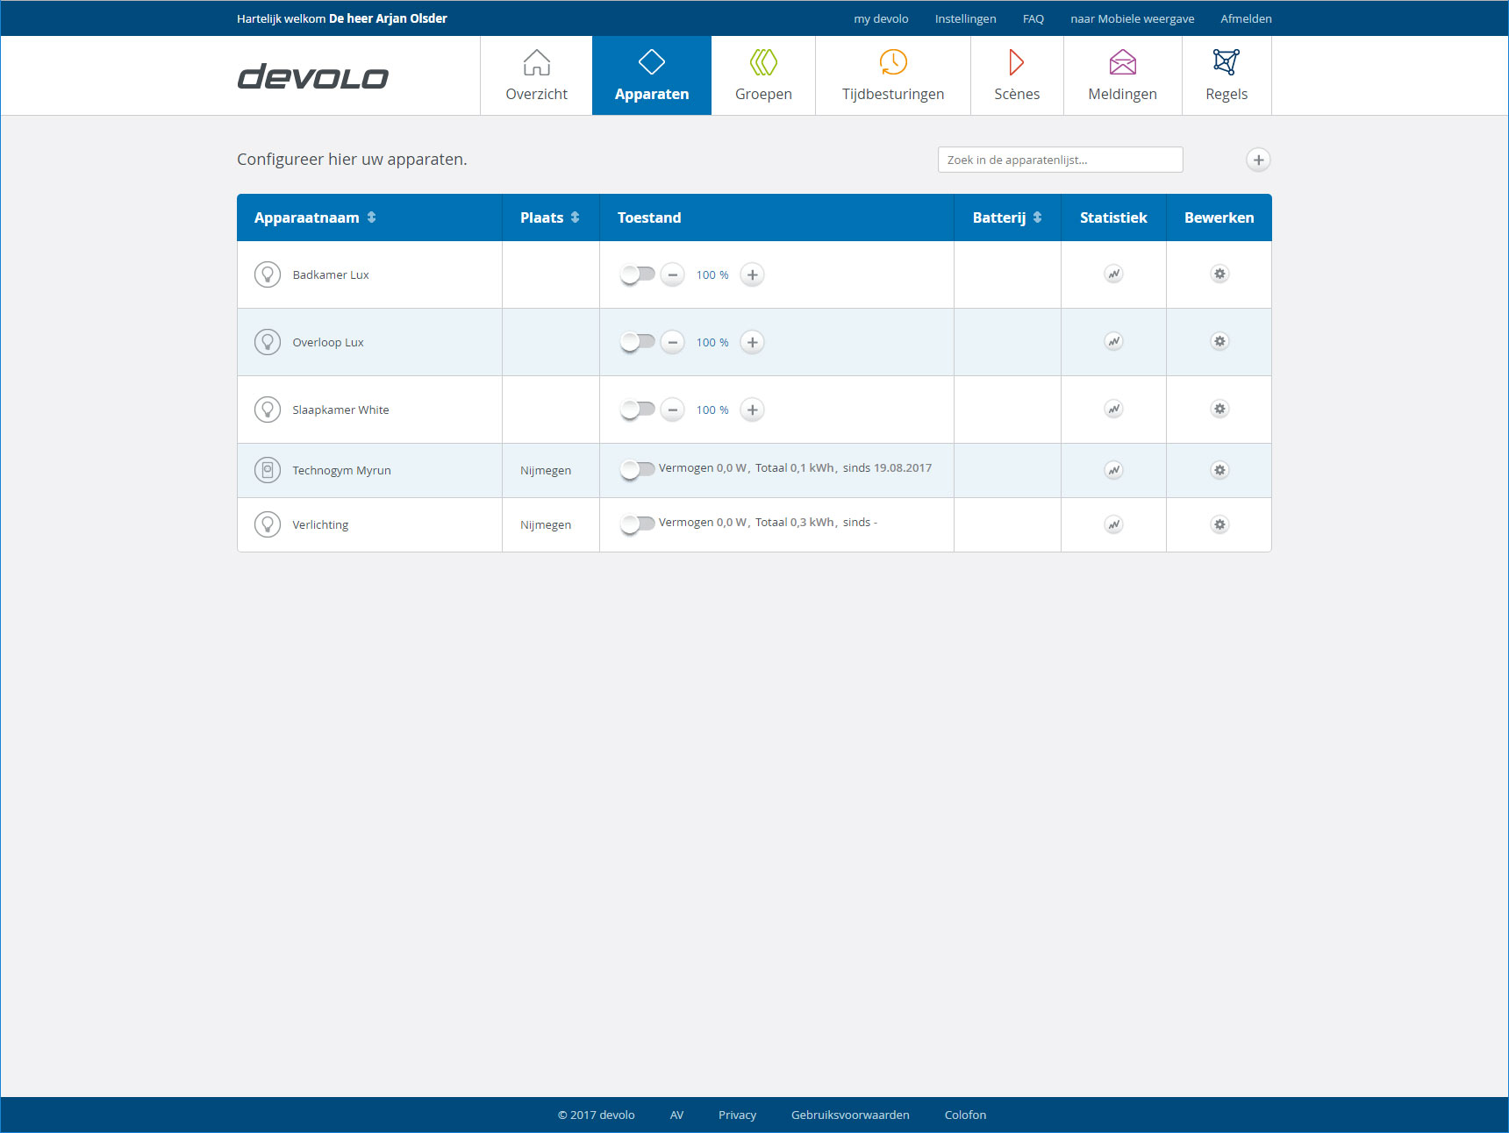Decrease Overloop Lux brightness
1509x1133 pixels.
coord(673,342)
